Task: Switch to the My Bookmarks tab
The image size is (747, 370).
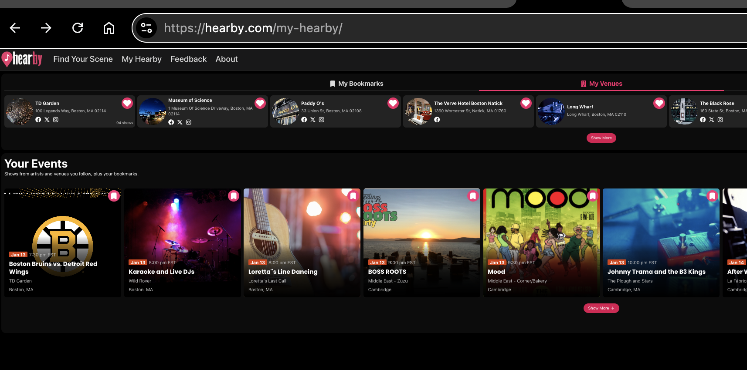Action: [x=357, y=84]
